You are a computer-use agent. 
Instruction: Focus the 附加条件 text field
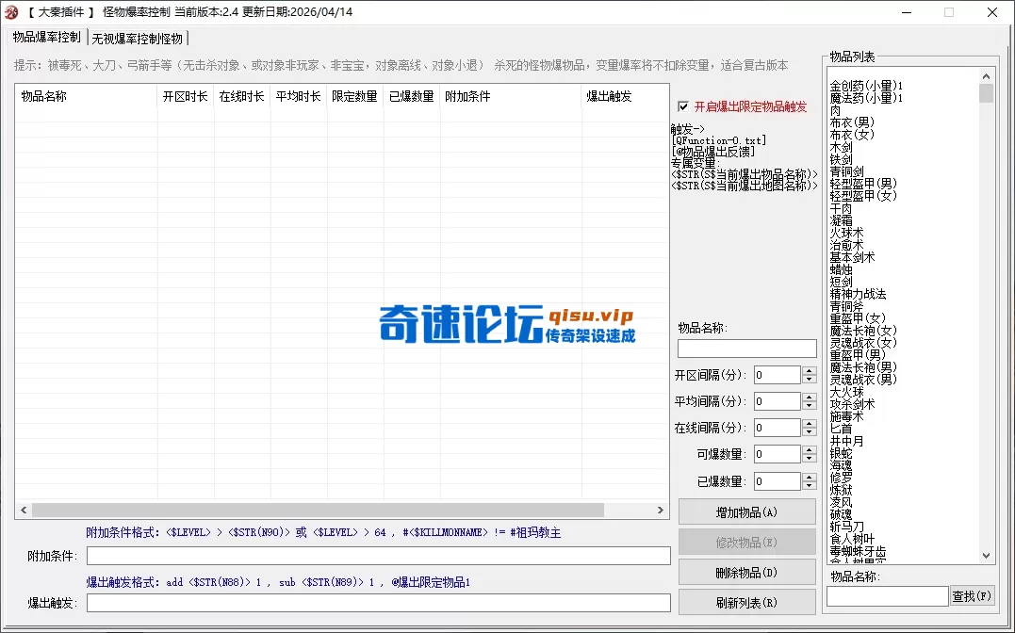click(379, 556)
